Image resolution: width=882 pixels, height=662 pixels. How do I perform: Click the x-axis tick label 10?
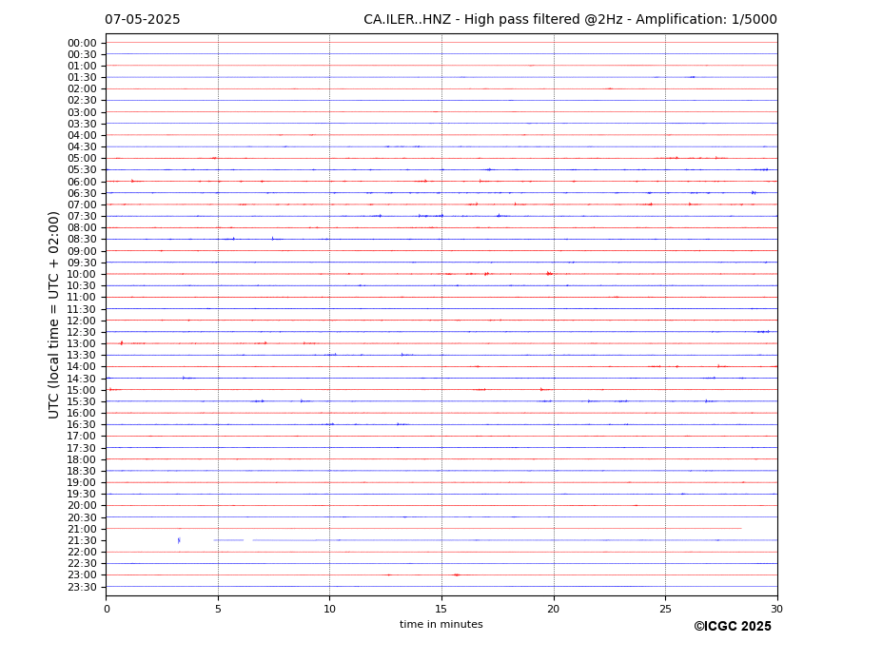pos(329,609)
